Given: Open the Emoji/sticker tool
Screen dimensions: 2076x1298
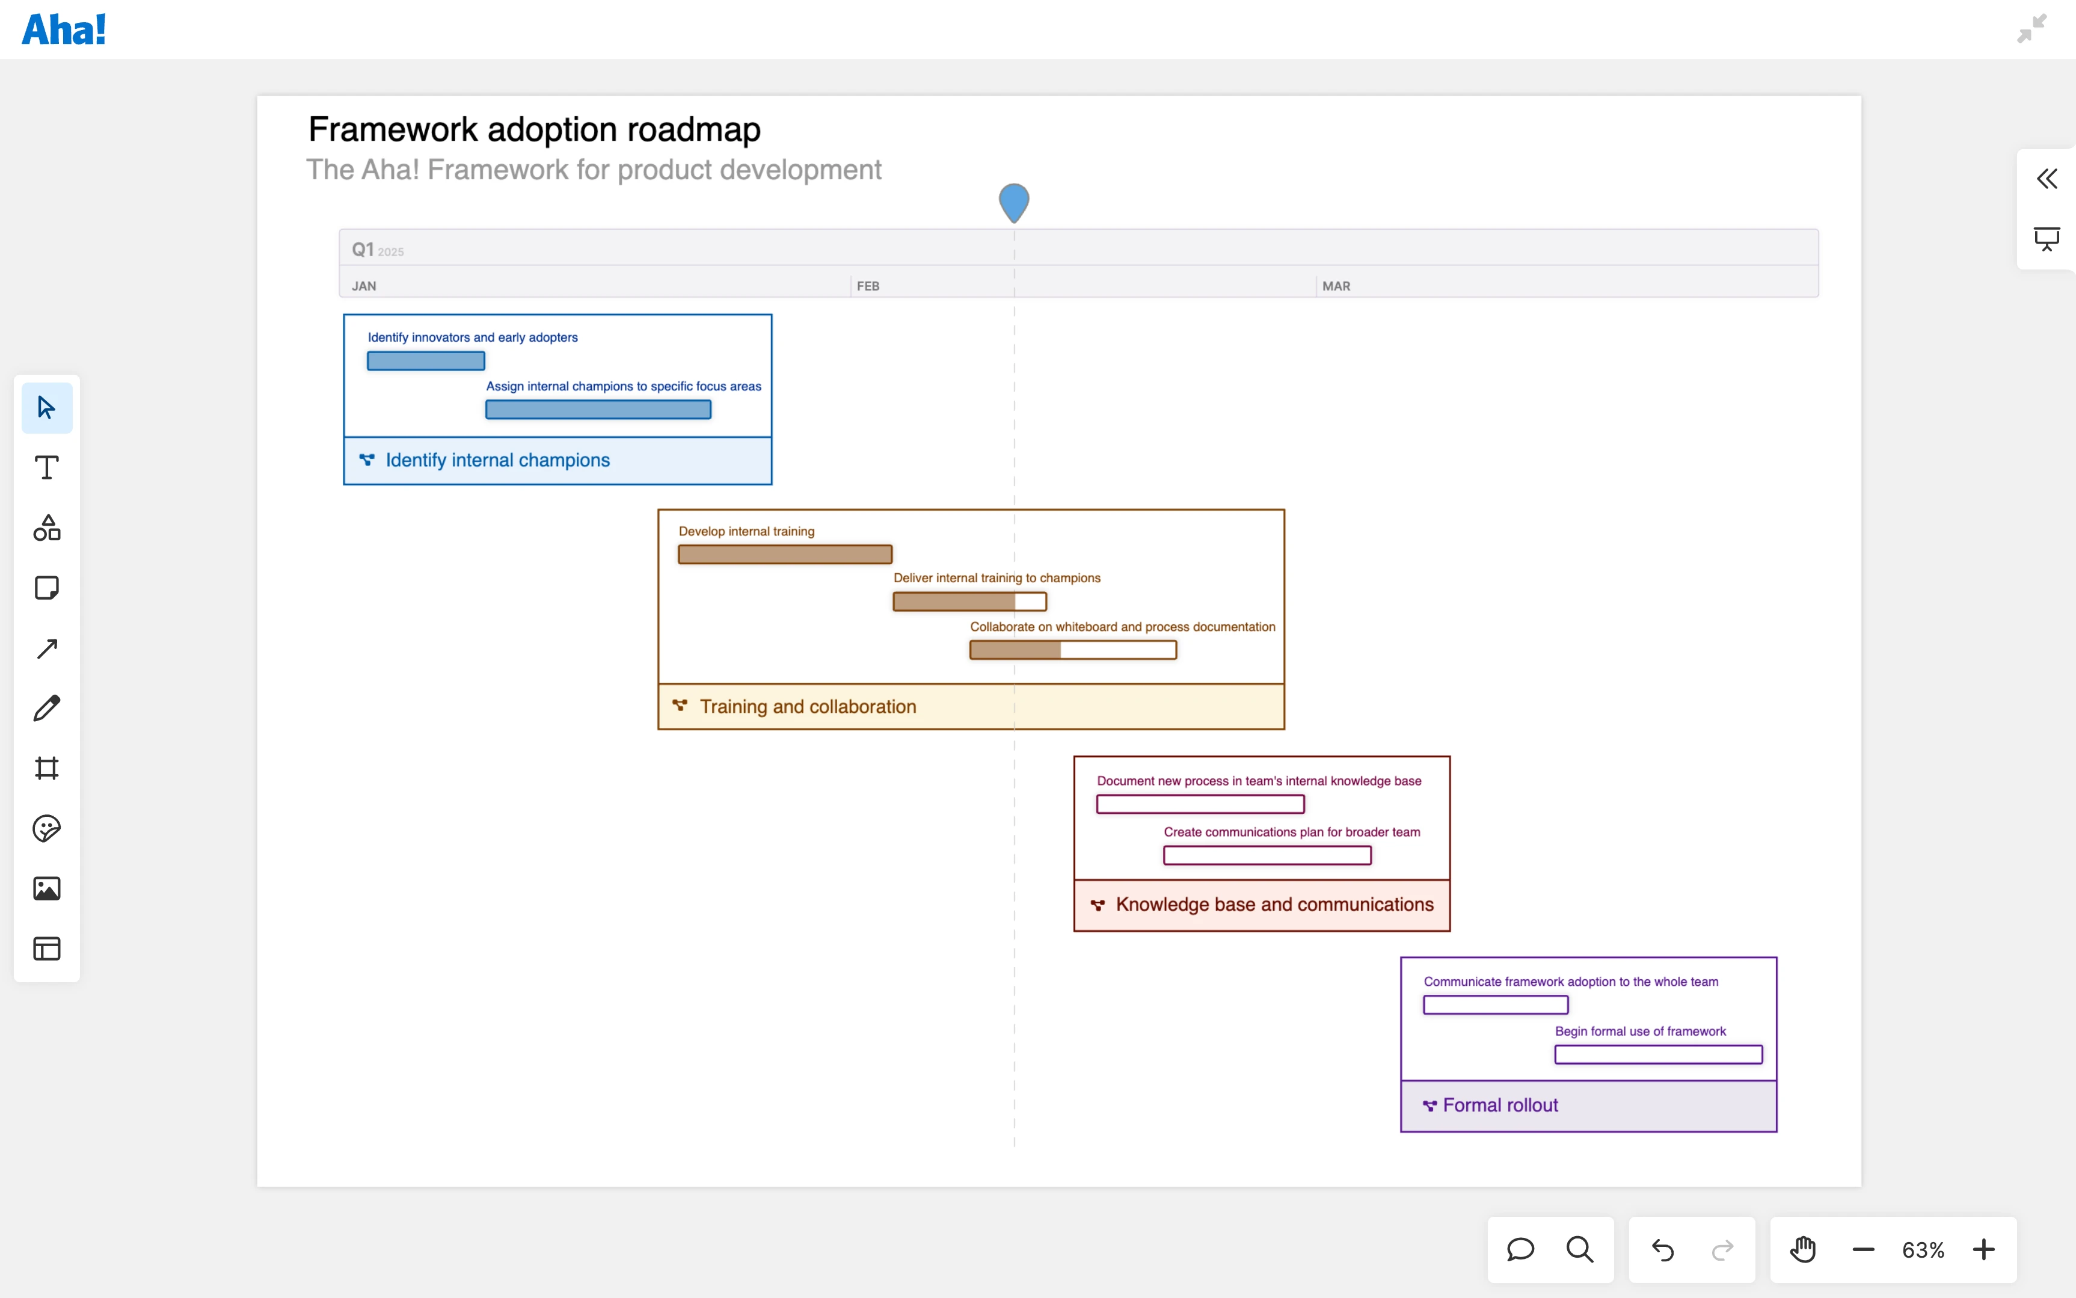Looking at the screenshot, I should (46, 828).
